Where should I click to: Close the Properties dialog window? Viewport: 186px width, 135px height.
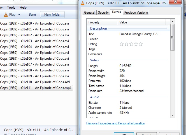click(175, 2)
